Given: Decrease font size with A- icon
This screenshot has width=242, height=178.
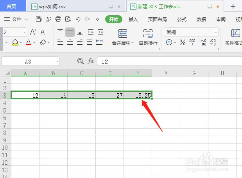Looking at the screenshot, I should 43,32.
